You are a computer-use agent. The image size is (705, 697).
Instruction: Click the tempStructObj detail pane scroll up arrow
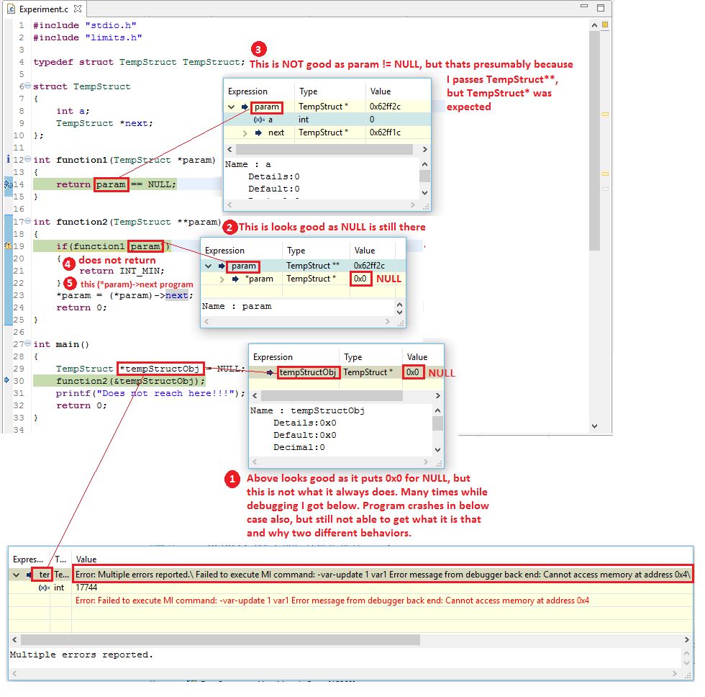click(x=437, y=410)
